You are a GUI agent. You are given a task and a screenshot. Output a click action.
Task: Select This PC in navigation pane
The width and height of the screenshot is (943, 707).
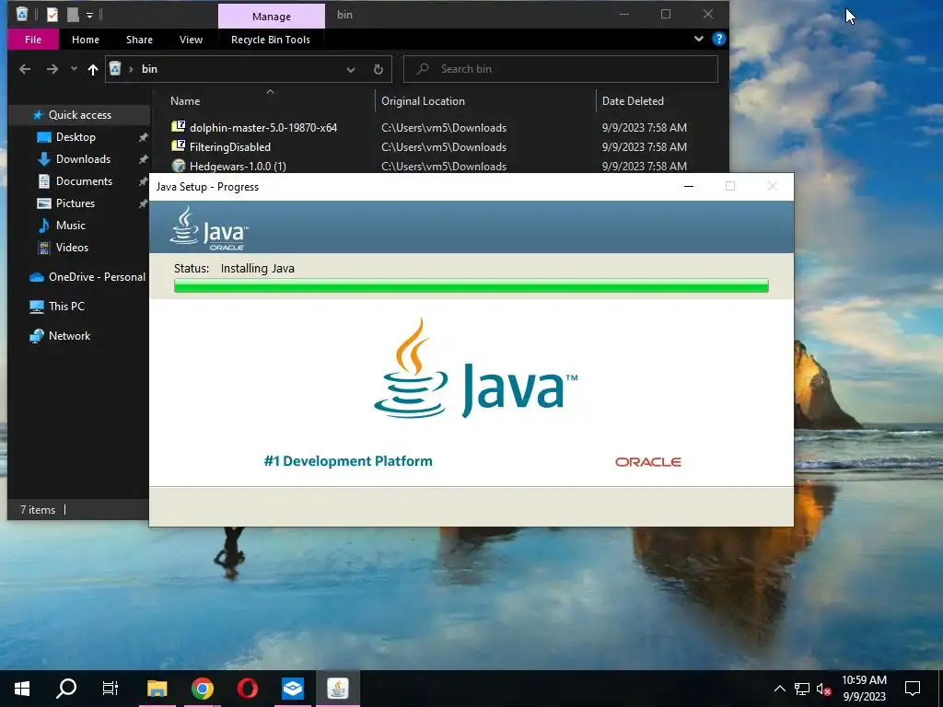58,307
